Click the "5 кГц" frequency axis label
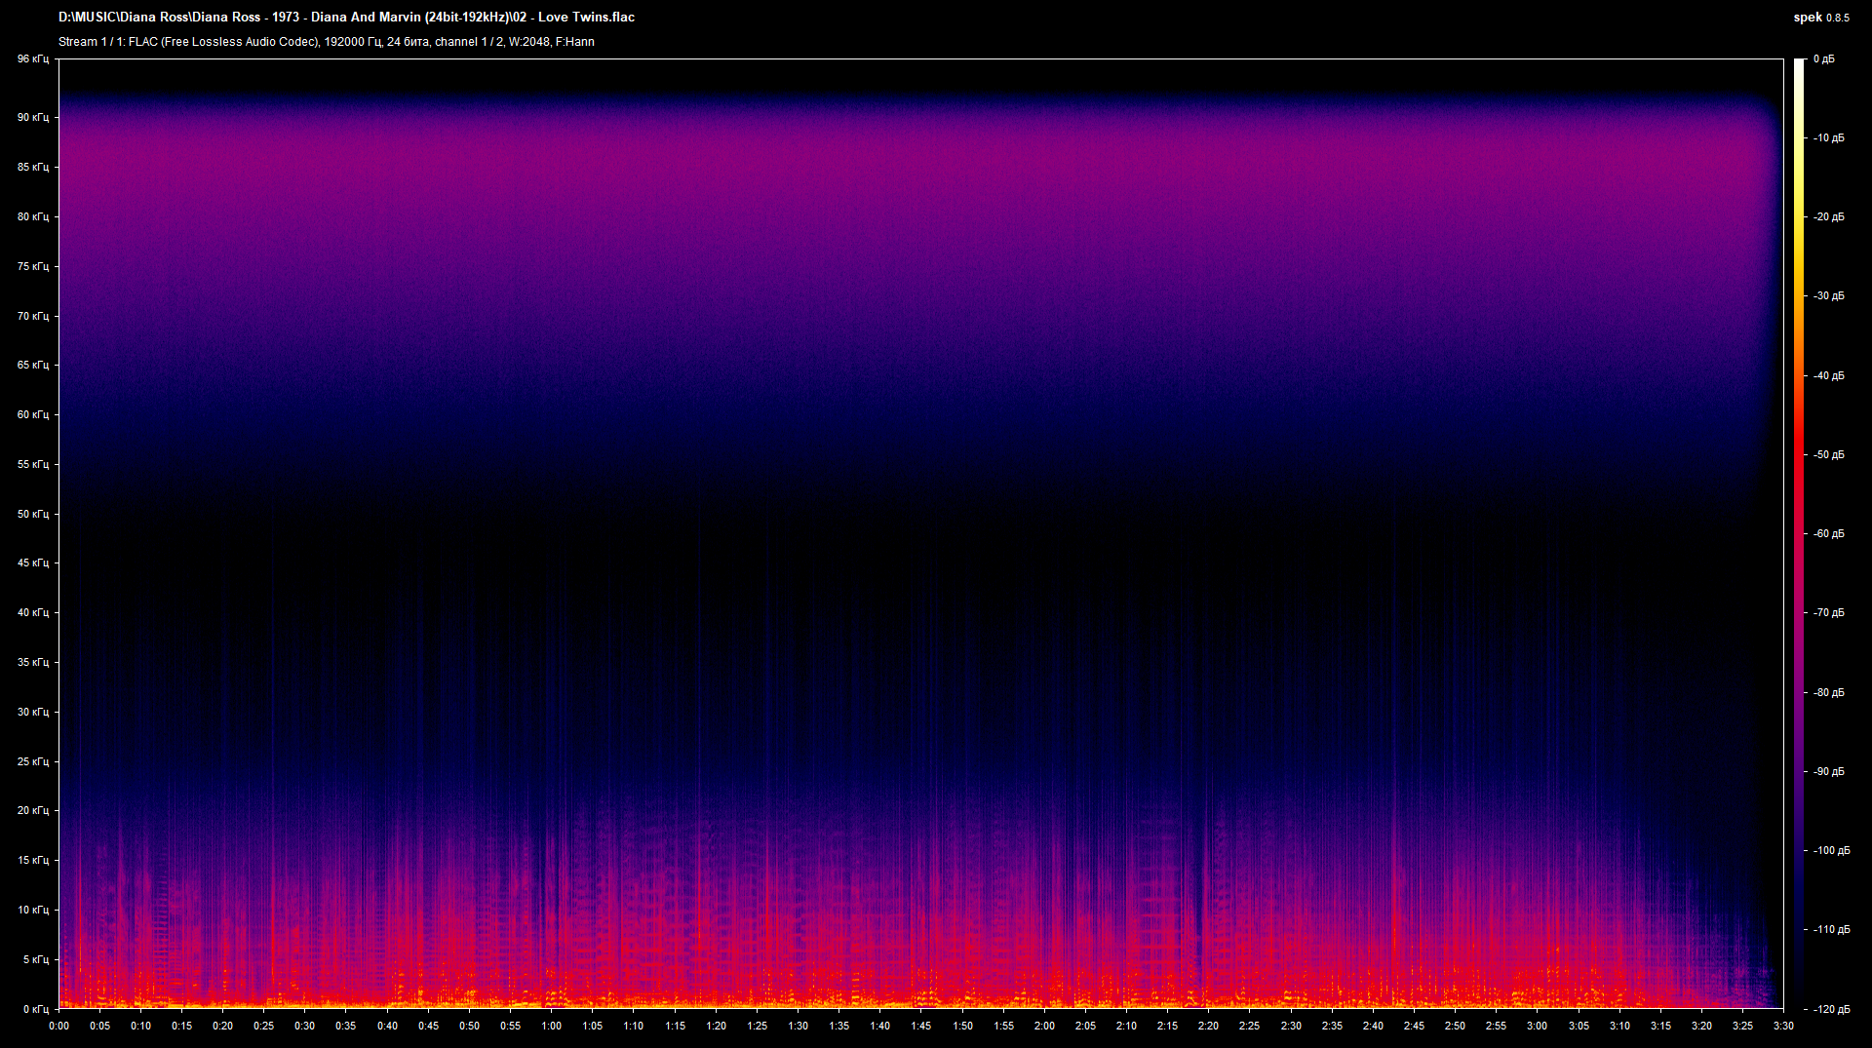The image size is (1872, 1048). pos(34,959)
